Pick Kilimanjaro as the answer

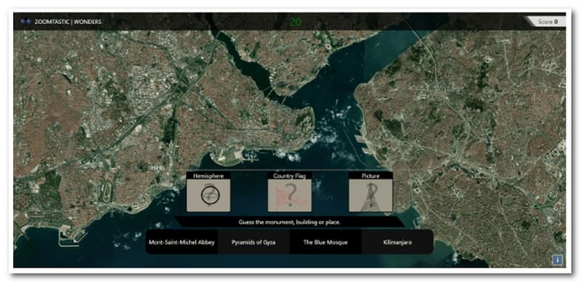click(397, 242)
